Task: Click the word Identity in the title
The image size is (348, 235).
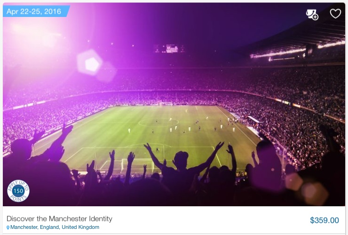Action: click(x=101, y=219)
